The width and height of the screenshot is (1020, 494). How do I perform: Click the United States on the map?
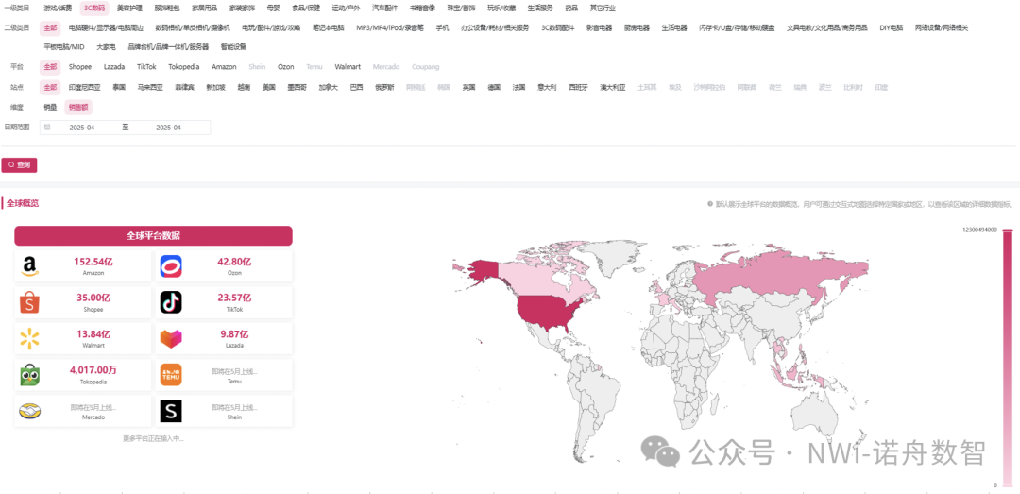pyautogui.click(x=548, y=310)
